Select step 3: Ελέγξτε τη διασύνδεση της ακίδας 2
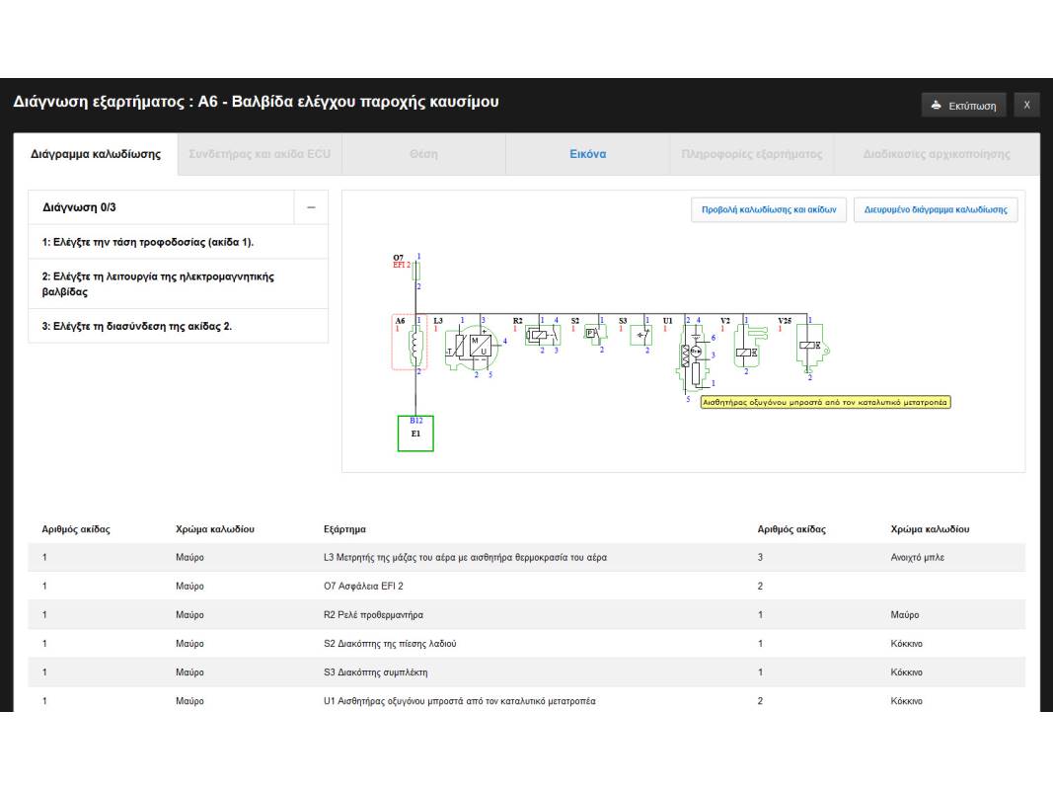Screen dimensions: 1053x790 pos(179,326)
